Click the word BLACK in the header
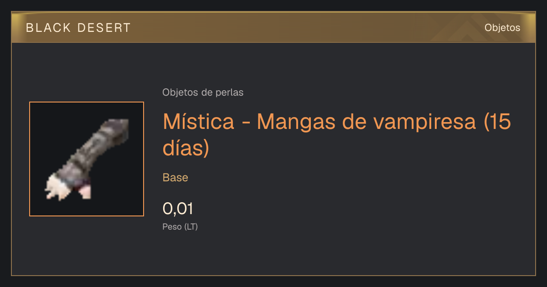The height and width of the screenshot is (287, 547). pyautogui.click(x=49, y=28)
